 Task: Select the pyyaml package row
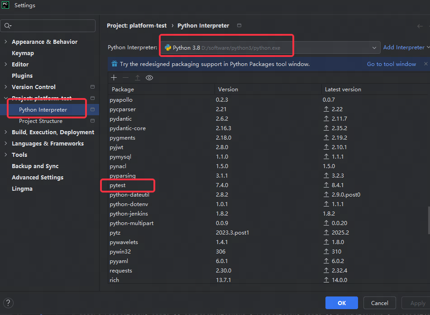click(x=268, y=261)
